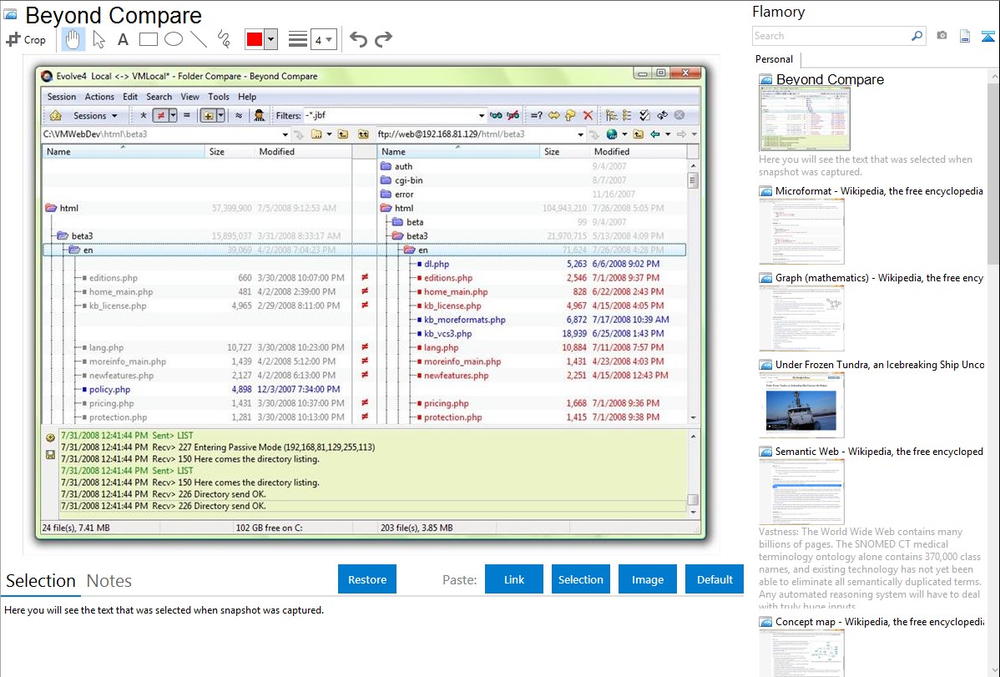This screenshot has width=1000, height=677.
Task: Open the color picker dropdown arrow
Action: coord(270,39)
